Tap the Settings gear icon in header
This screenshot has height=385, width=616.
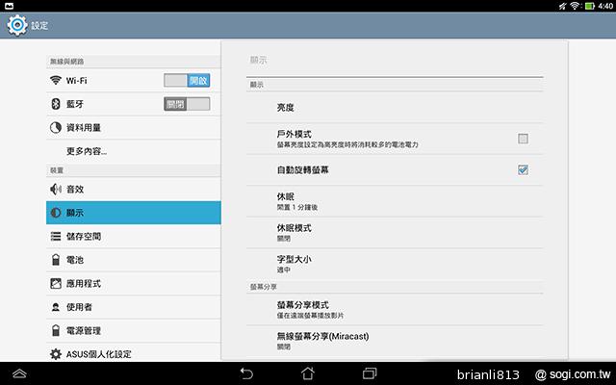pos(17,25)
